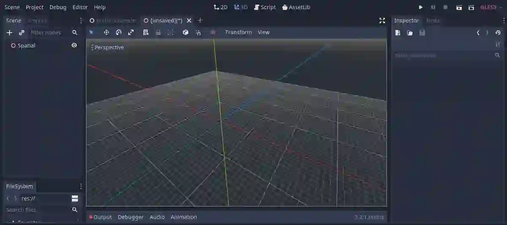Open the Perspective viewport options menu
Screen dimensions: 507x225
[108, 48]
